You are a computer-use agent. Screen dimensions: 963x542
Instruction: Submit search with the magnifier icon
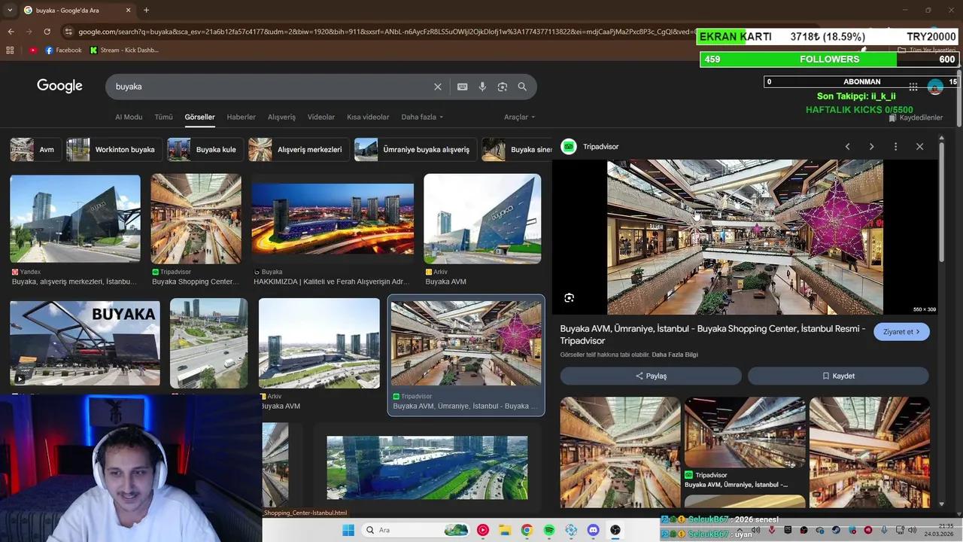coord(522,87)
